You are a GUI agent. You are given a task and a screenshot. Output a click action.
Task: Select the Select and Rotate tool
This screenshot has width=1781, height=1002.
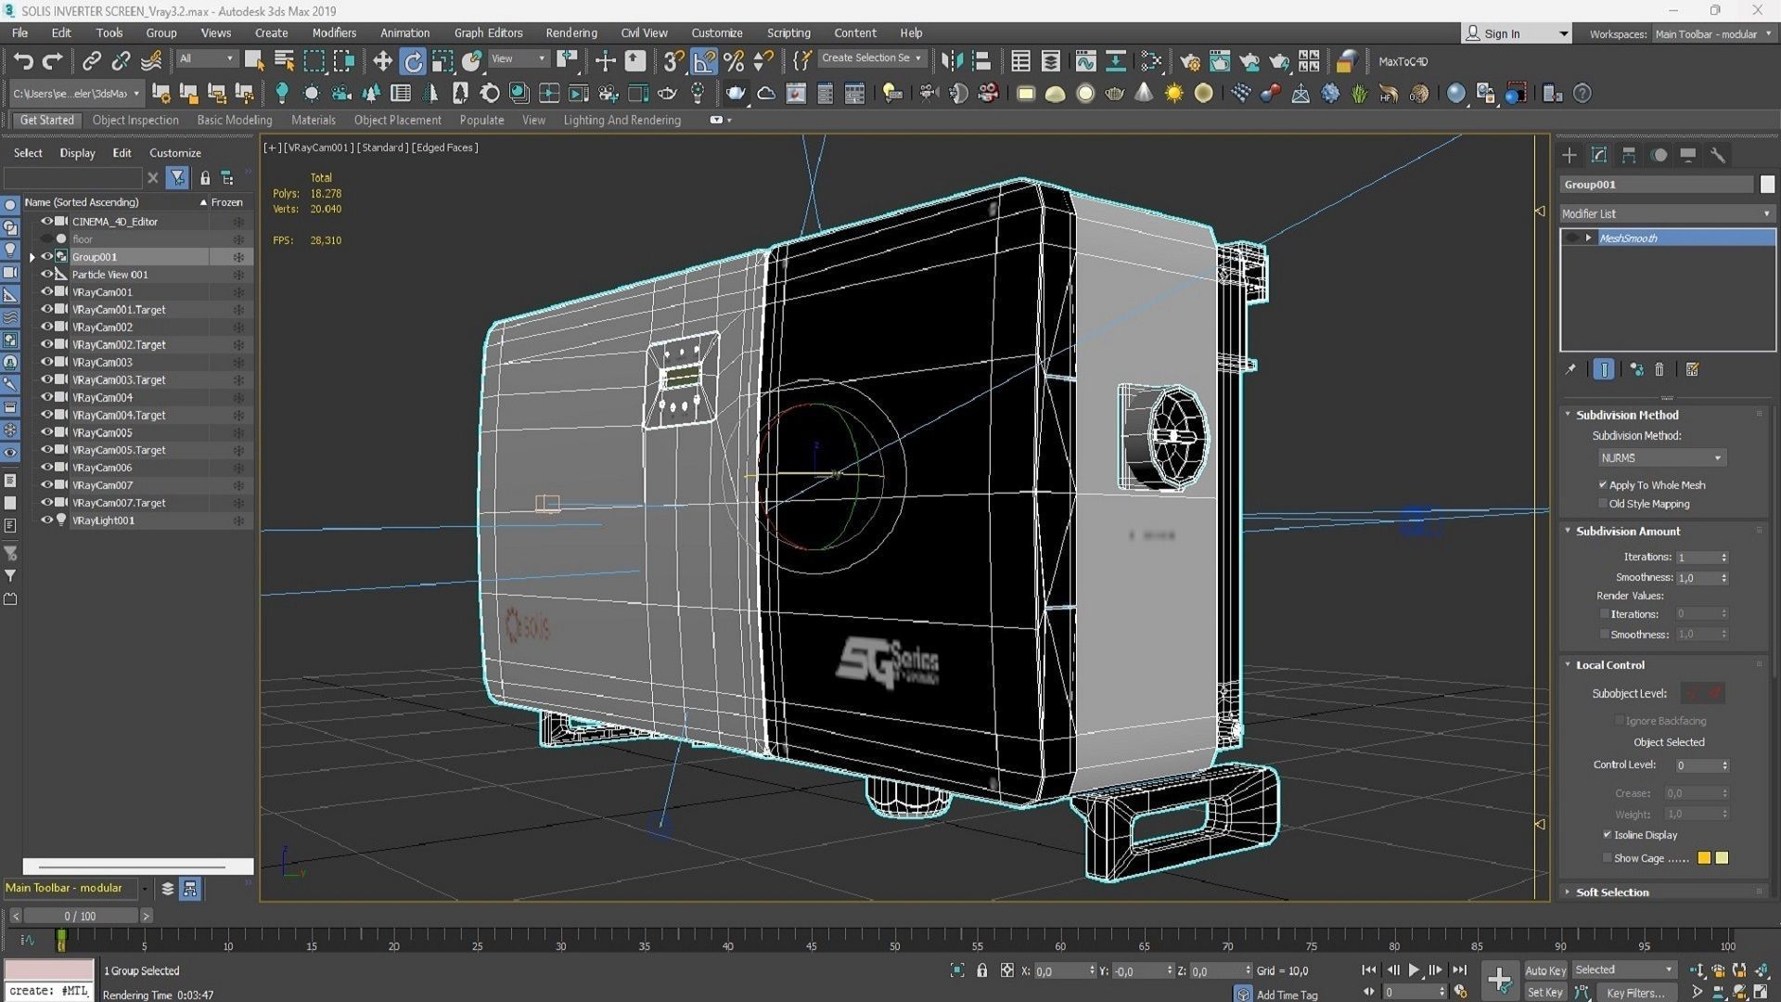click(x=413, y=61)
